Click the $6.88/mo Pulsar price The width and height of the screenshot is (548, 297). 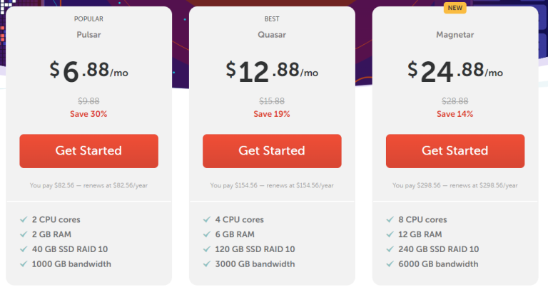click(88, 71)
